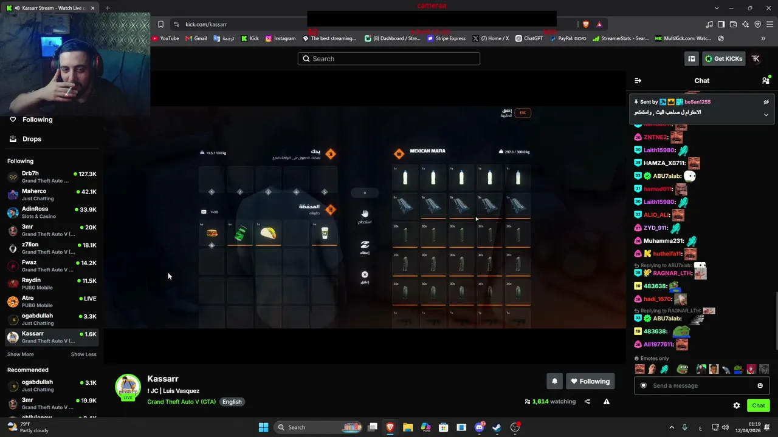This screenshot has width=778, height=437.
Task: Click the hamburger item in the game inventory
Action: click(x=212, y=233)
